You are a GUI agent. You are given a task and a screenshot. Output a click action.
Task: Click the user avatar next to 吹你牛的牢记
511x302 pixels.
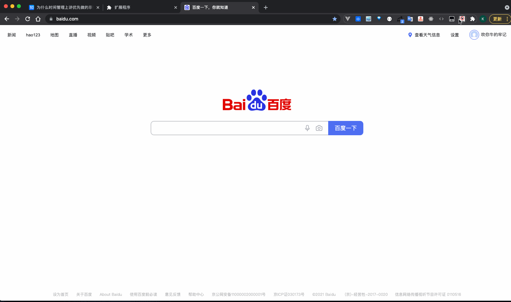pyautogui.click(x=474, y=35)
